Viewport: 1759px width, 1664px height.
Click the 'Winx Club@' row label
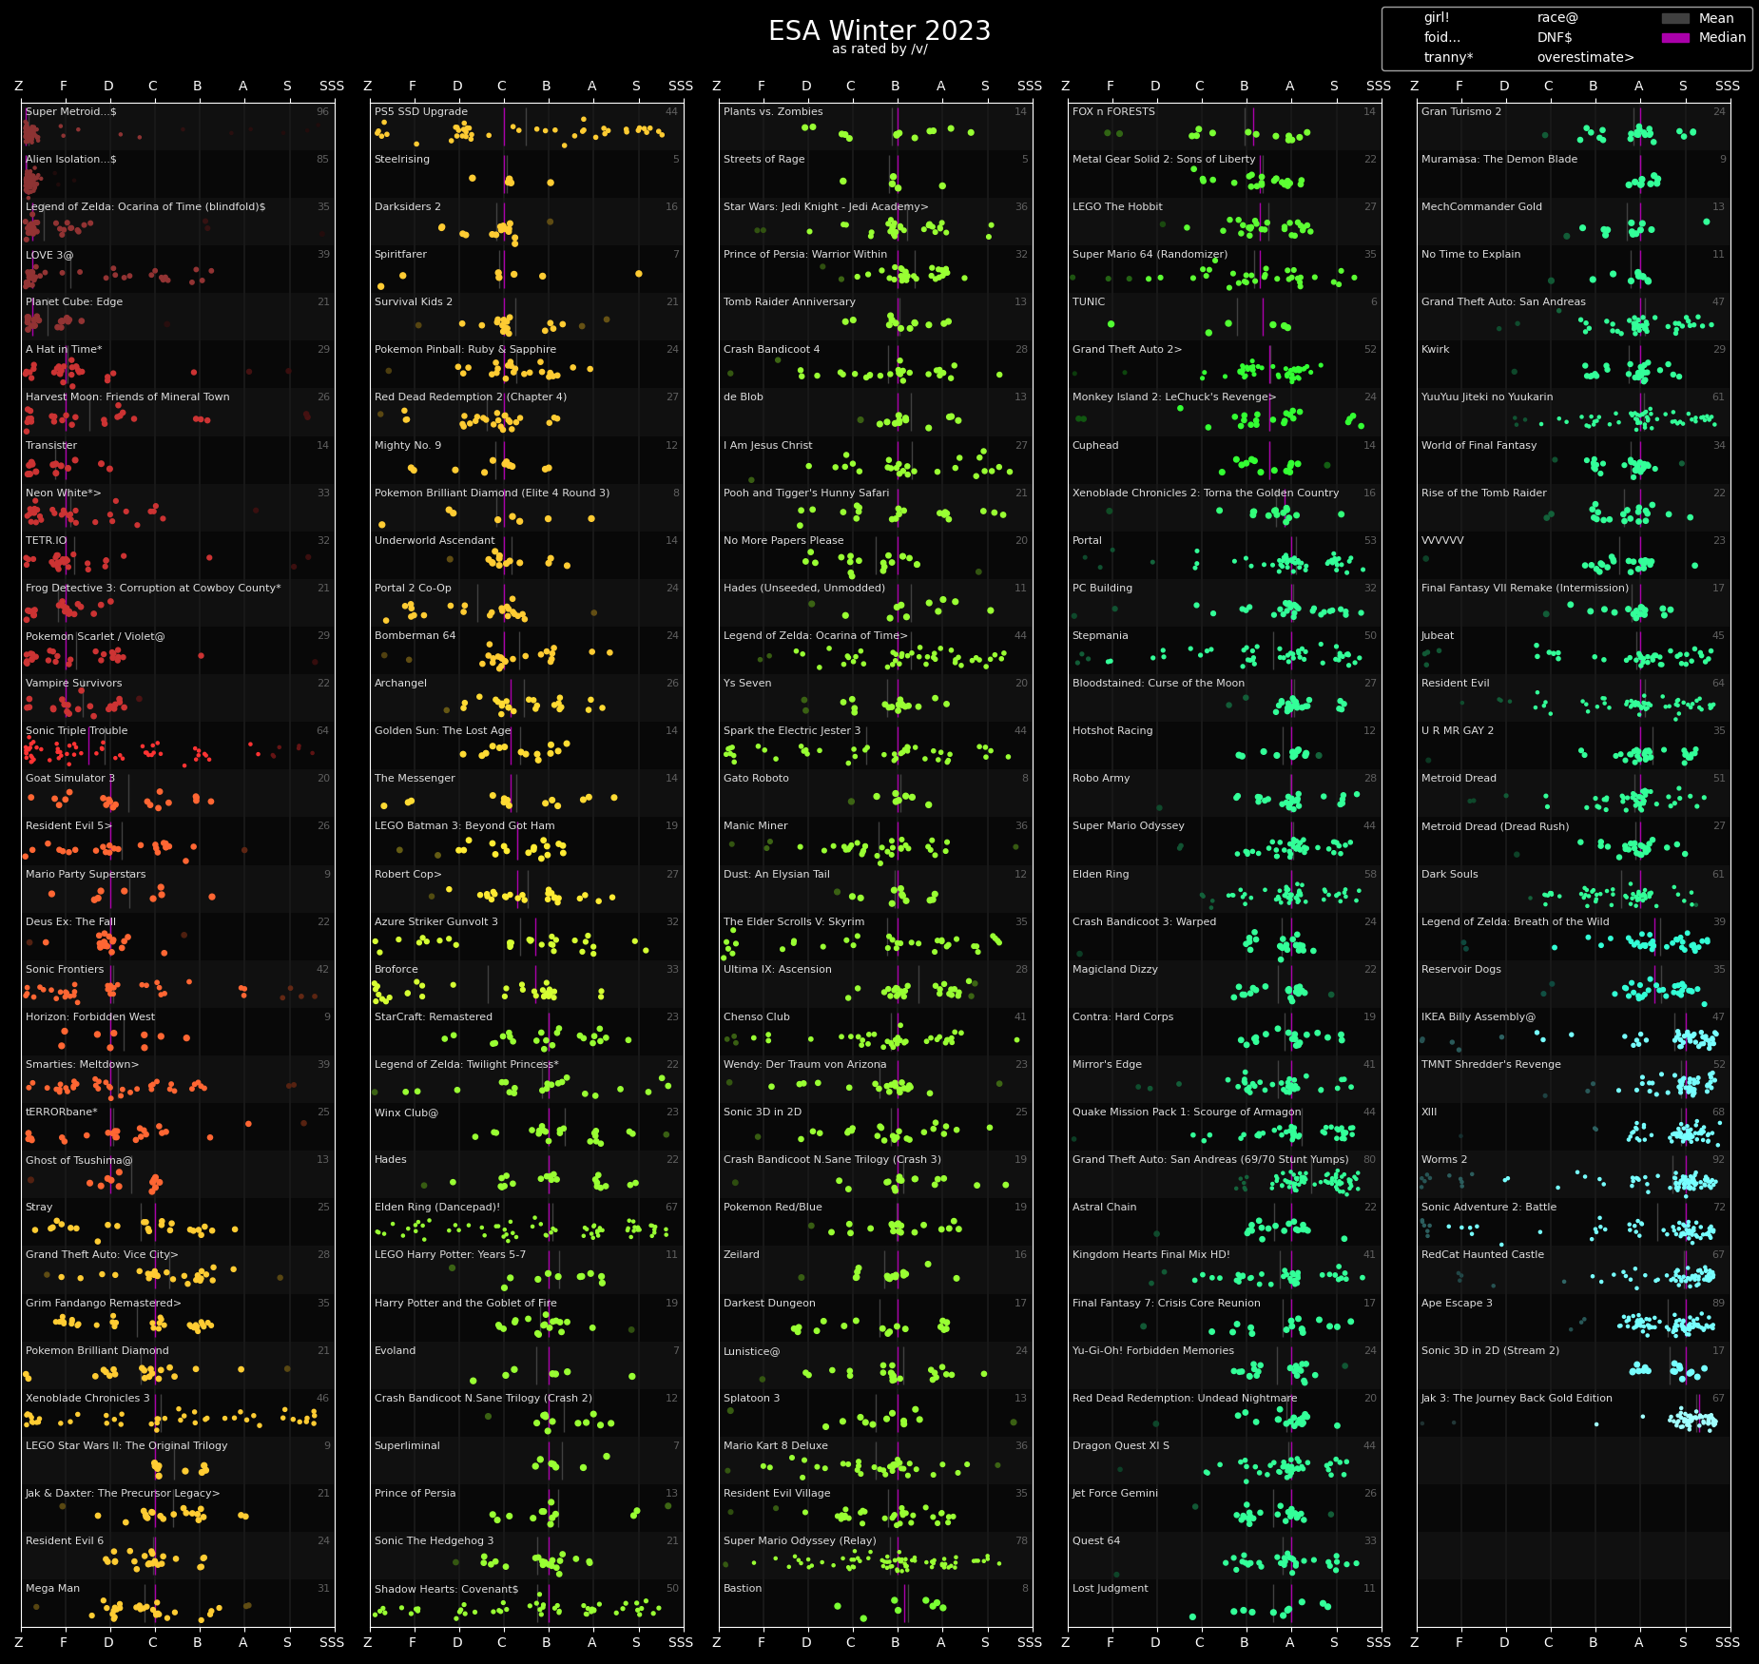pos(407,1113)
